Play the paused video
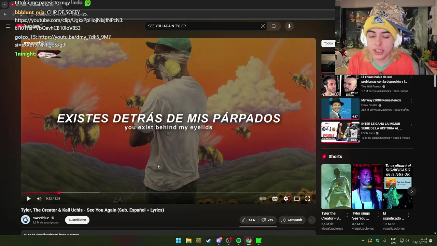Viewport: 437px width, 246px height. point(29,199)
